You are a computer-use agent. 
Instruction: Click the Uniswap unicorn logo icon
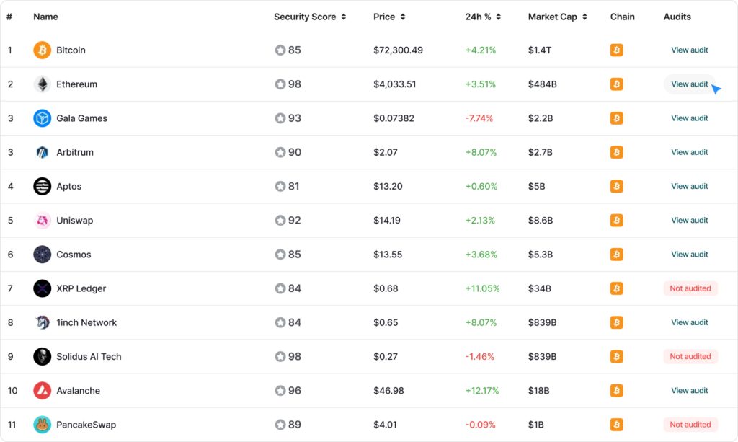tap(43, 221)
